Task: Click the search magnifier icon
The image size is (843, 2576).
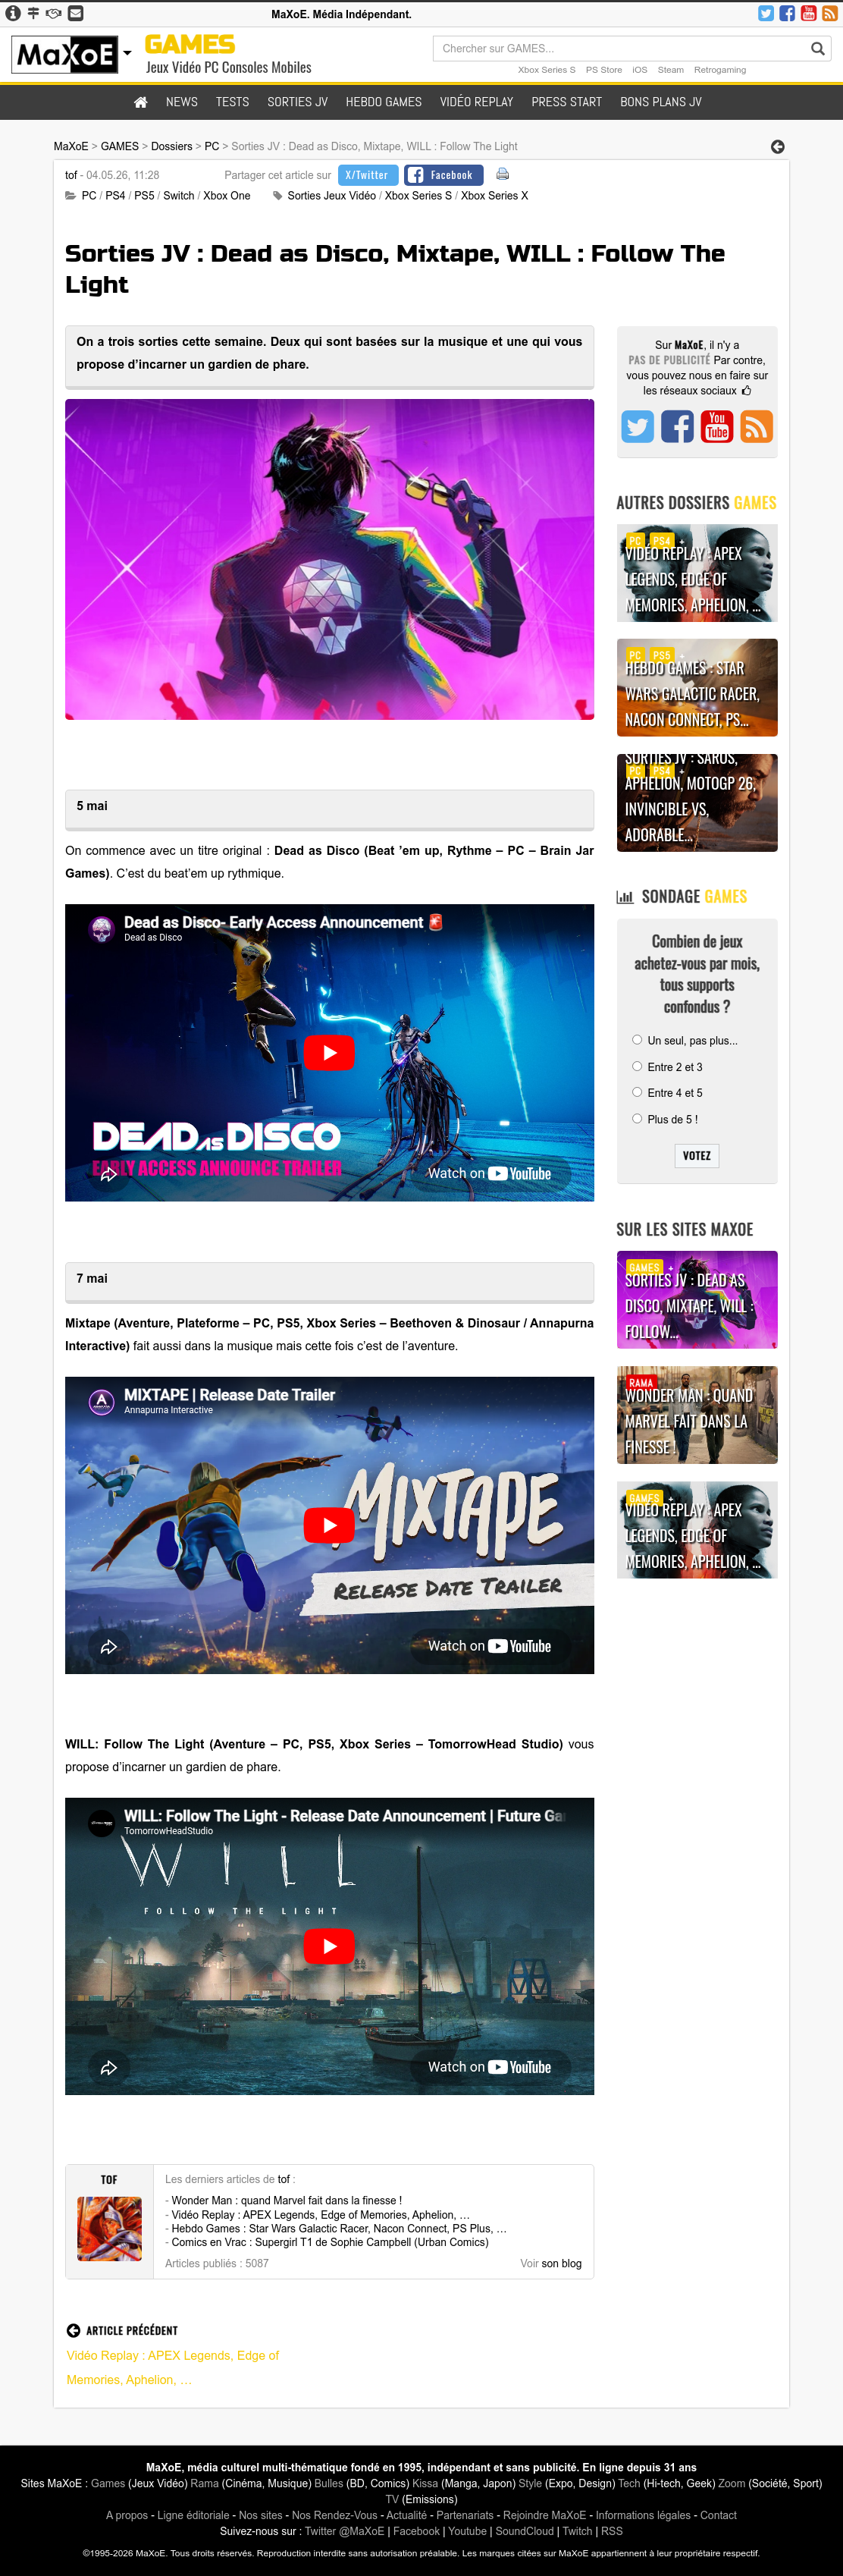Action: (817, 48)
